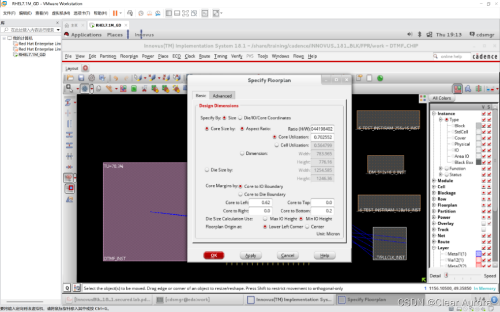Toggle selectability checkbox for StdCell row

click(489, 132)
